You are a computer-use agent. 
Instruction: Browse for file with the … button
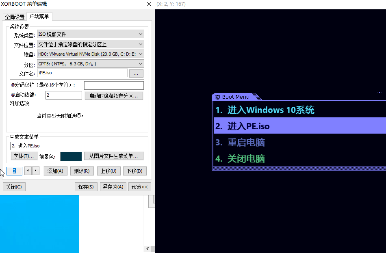(136, 74)
